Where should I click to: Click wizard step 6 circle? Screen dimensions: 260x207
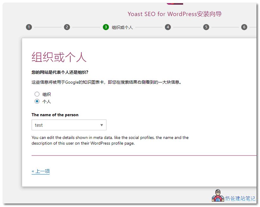click(x=244, y=27)
